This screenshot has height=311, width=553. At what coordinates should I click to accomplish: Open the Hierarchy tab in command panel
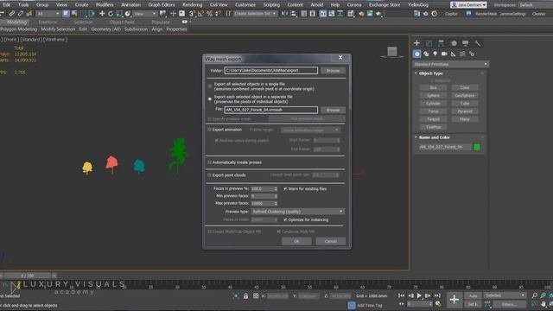[x=441, y=43]
